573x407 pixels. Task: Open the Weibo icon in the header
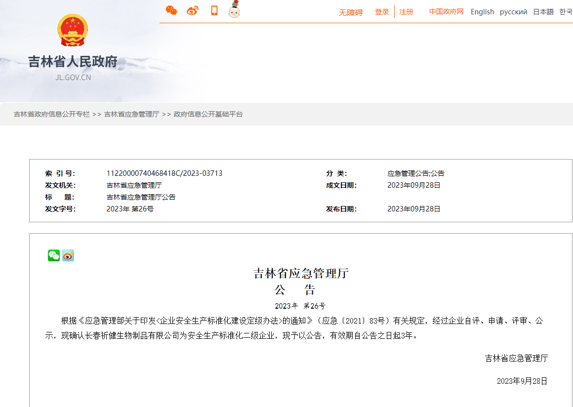tap(192, 9)
